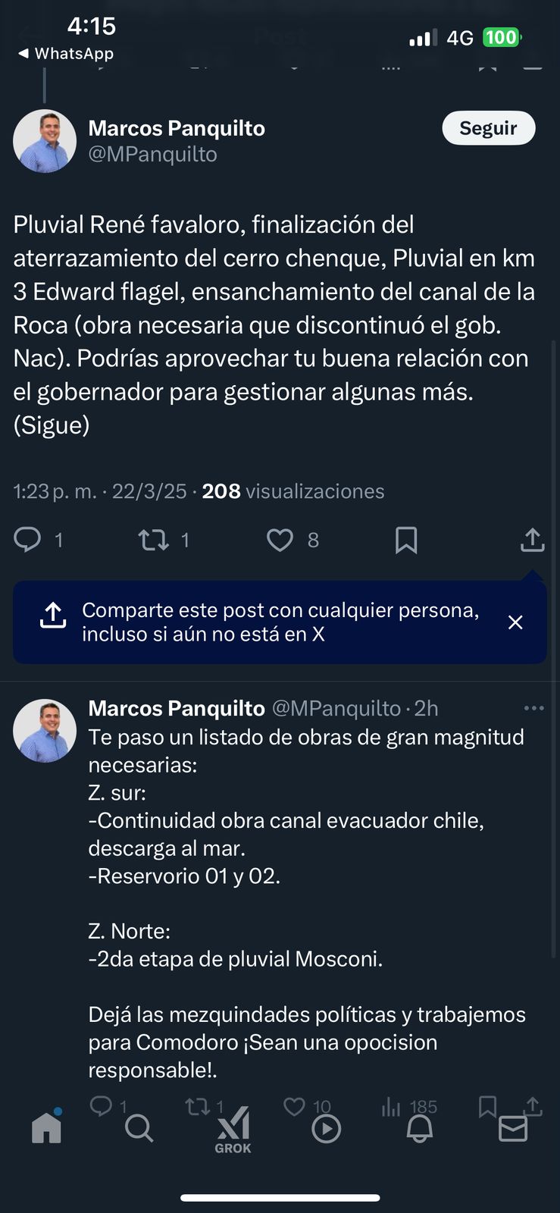Image resolution: width=560 pixels, height=1213 pixels.
Task: Like the main post with the heart icon
Action: click(280, 540)
